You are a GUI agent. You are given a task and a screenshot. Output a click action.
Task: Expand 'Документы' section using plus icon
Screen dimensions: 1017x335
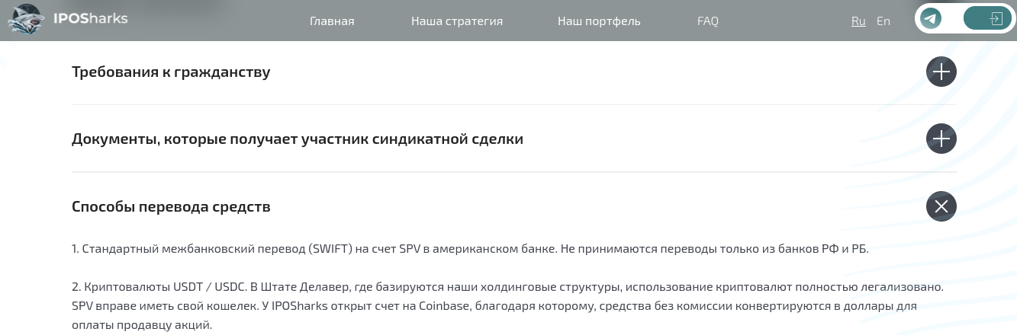click(x=941, y=139)
